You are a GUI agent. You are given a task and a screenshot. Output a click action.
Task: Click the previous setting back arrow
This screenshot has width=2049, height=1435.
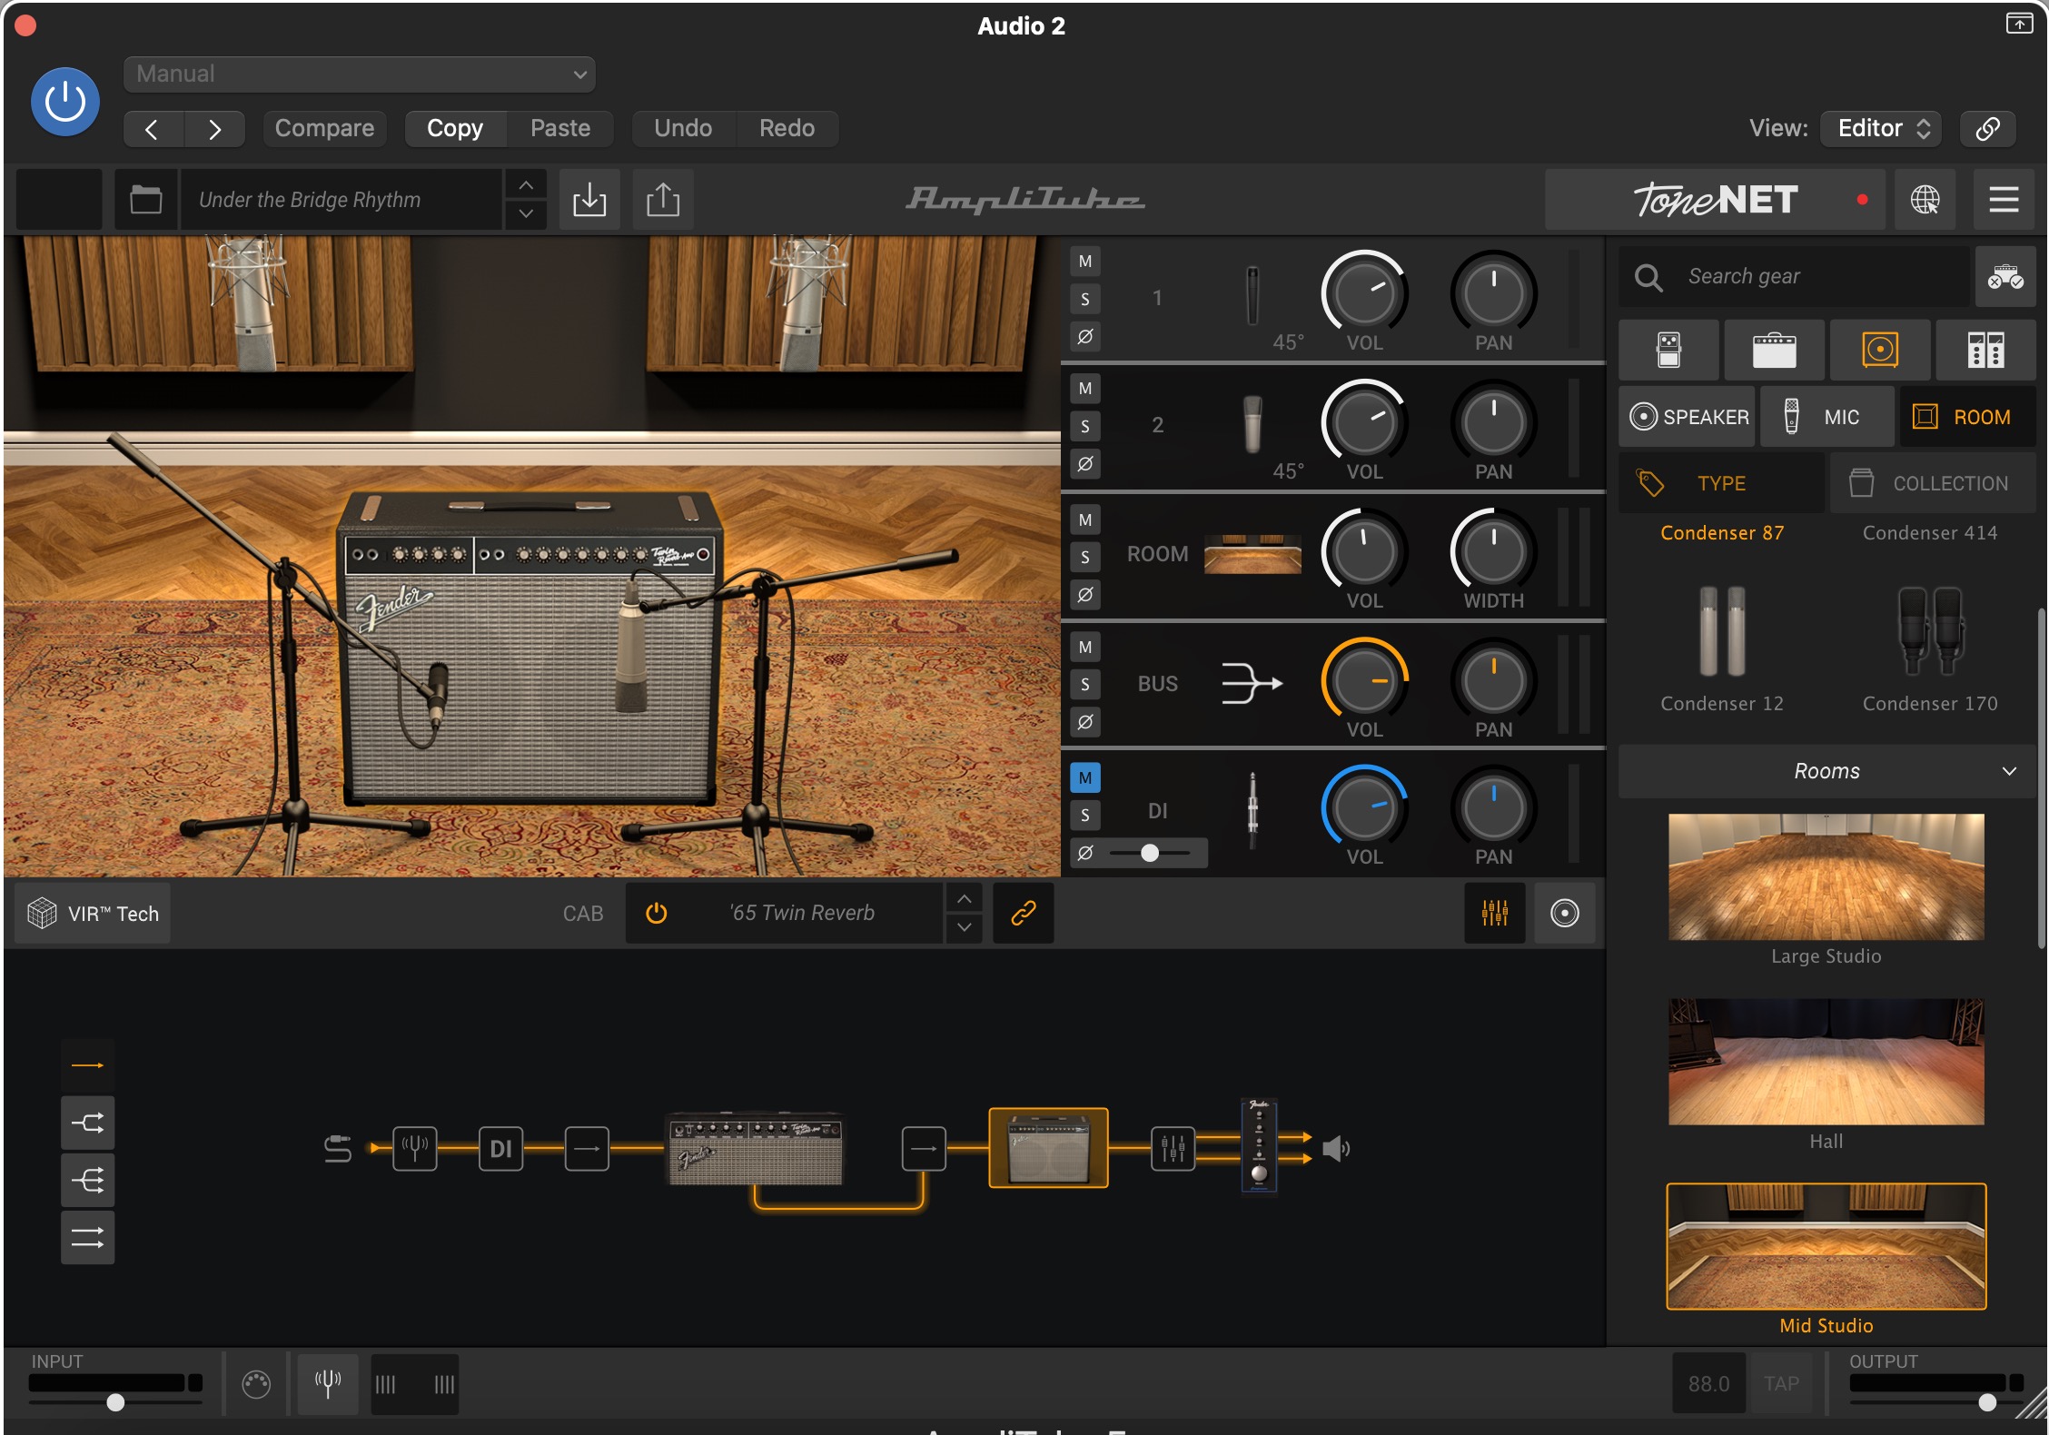coord(153,129)
